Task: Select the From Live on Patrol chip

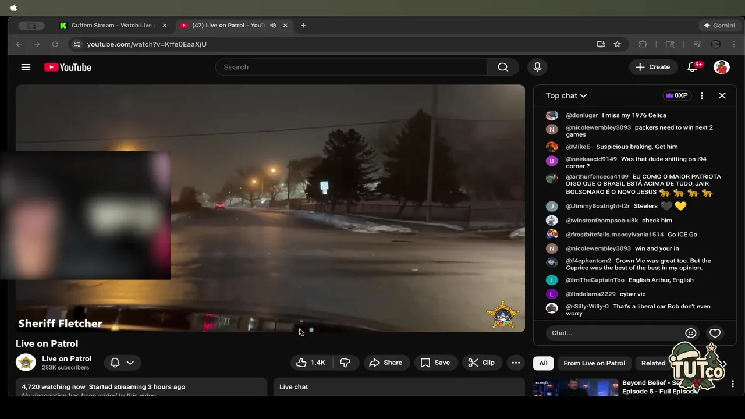Action: tap(594, 363)
